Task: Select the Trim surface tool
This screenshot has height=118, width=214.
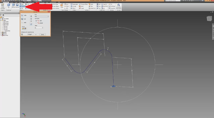Action: pos(91,6)
